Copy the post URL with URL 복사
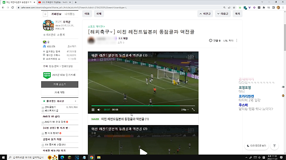286x160 pixels. coord(228,41)
